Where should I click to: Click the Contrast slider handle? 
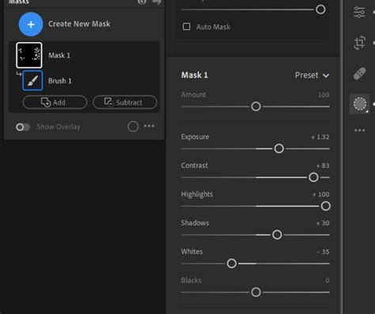(313, 177)
